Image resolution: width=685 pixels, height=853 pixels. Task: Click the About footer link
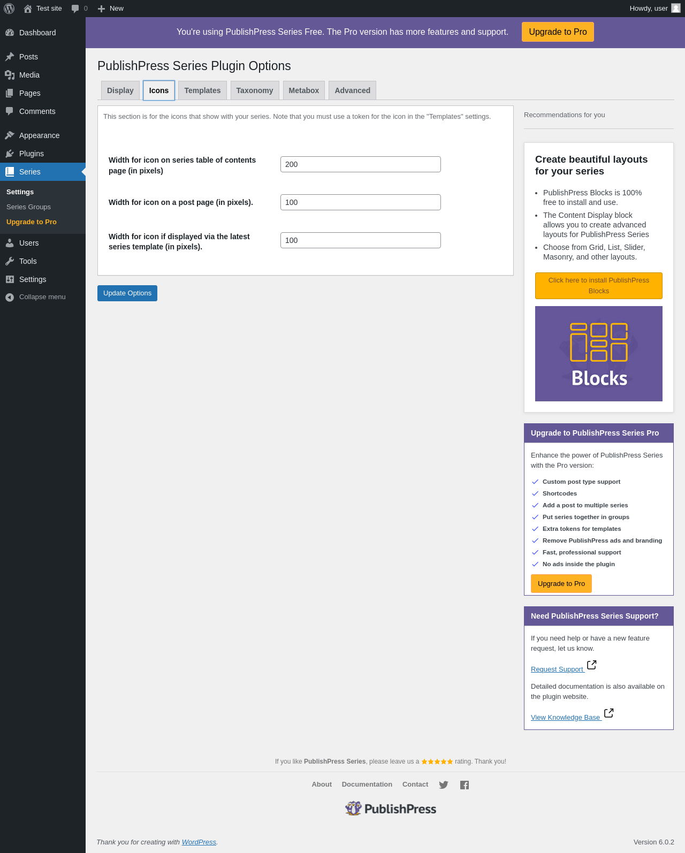pyautogui.click(x=322, y=785)
